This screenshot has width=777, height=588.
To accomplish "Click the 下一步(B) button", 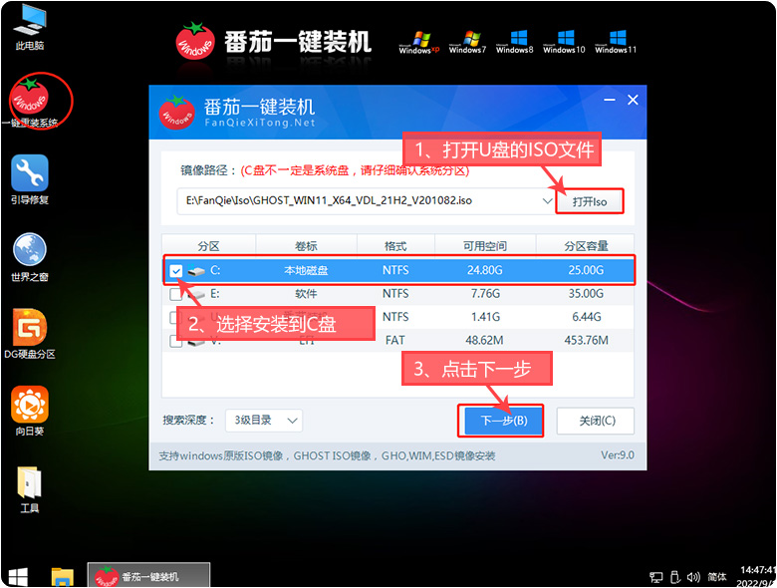I will (x=504, y=421).
